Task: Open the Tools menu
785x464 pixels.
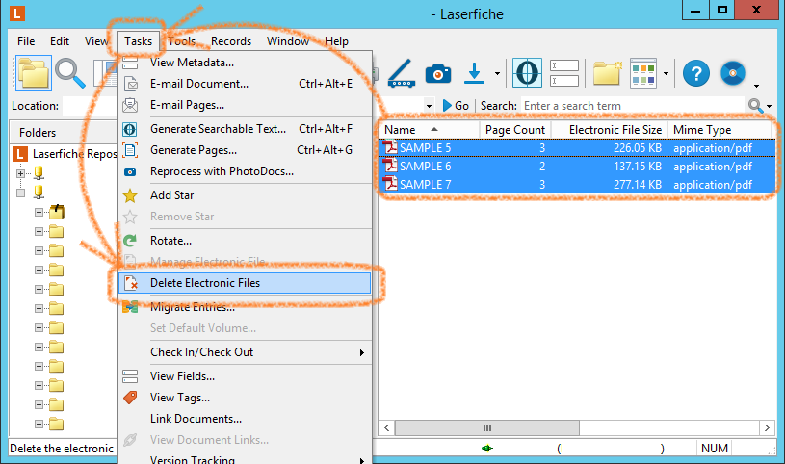Action: (x=182, y=41)
